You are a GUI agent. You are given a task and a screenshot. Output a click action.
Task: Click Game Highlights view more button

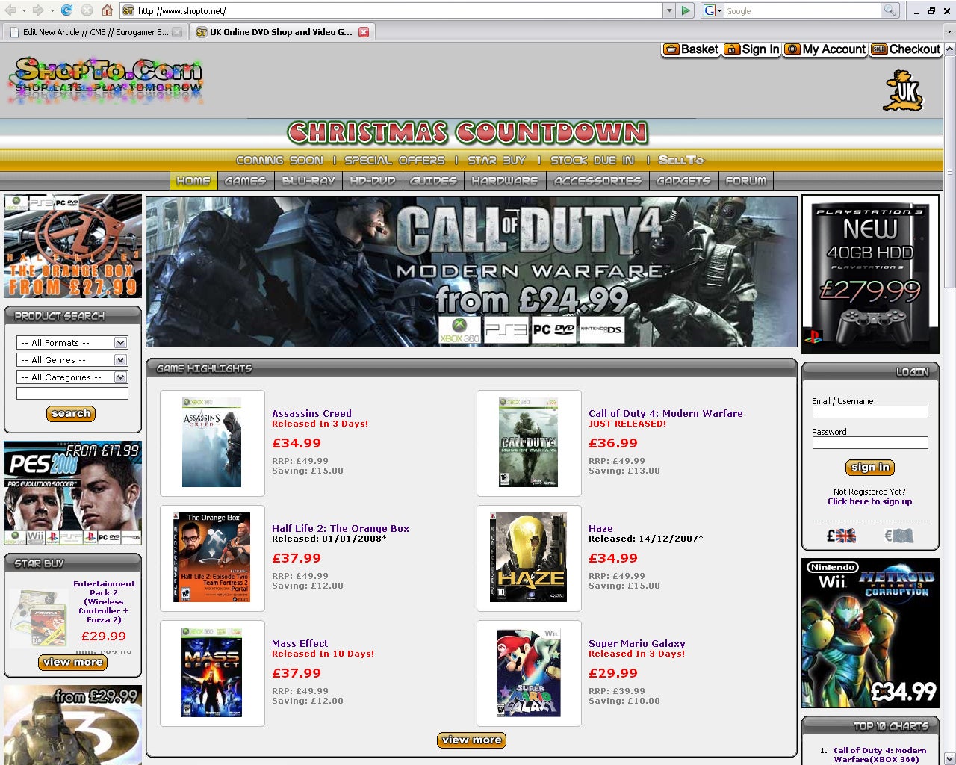point(471,740)
